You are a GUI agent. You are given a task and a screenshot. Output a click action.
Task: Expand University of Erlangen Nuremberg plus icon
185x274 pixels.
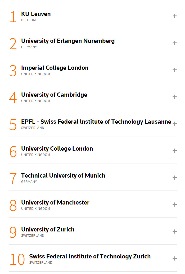pyautogui.click(x=174, y=43)
